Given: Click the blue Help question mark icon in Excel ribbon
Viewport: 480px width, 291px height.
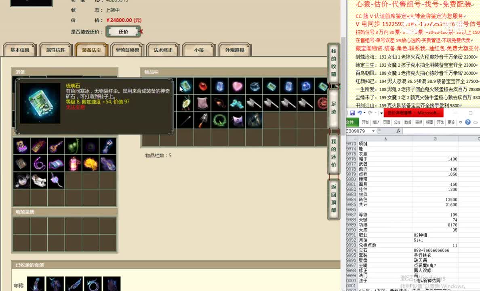Looking at the screenshot, I should [x=467, y=122].
